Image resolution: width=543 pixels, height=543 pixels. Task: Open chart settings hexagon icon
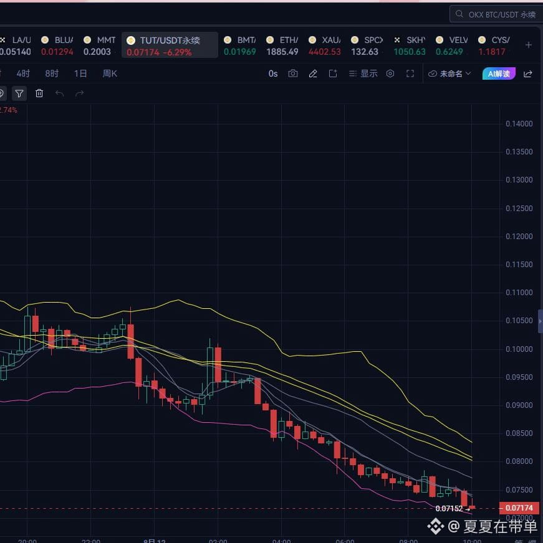click(390, 73)
